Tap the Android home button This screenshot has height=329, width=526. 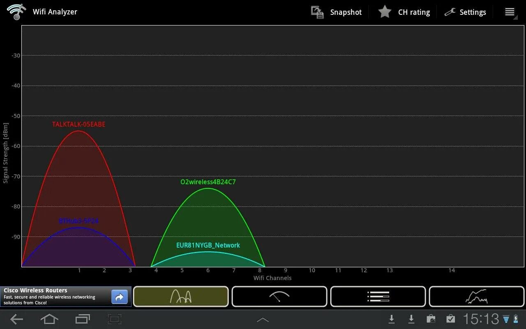point(49,319)
